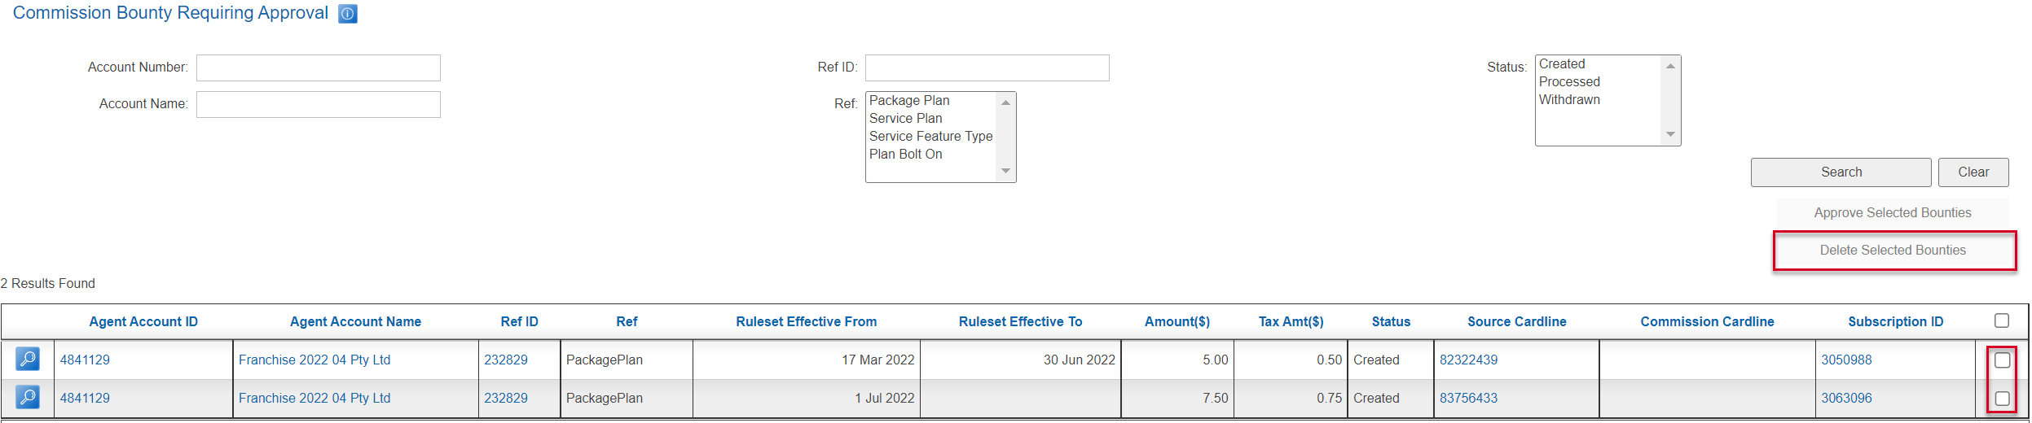The image size is (2032, 423).
Task: Open details magnifier for the 7.50 bounty row
Action: pos(28,397)
